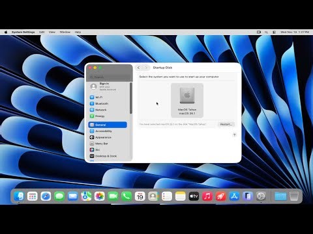313x234 pixels.
Task: Open Contacts from the Dock
Action: (153, 196)
